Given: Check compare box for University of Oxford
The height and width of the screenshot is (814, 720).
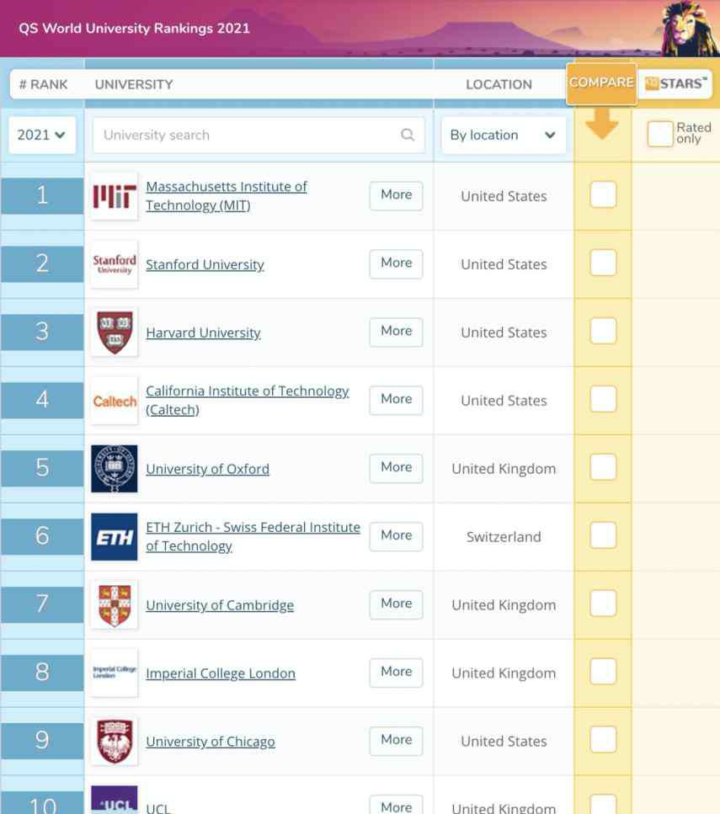Looking at the screenshot, I should (603, 466).
